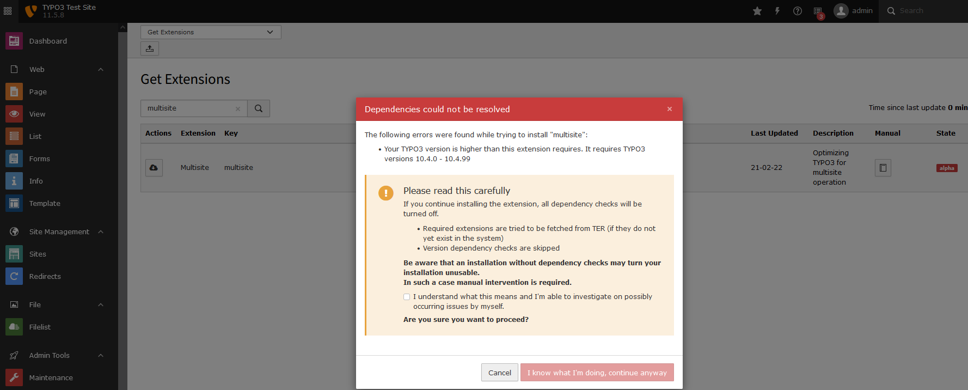Screen dimensions: 968x390
Task: Click the Actions column header
Action: [158, 133]
